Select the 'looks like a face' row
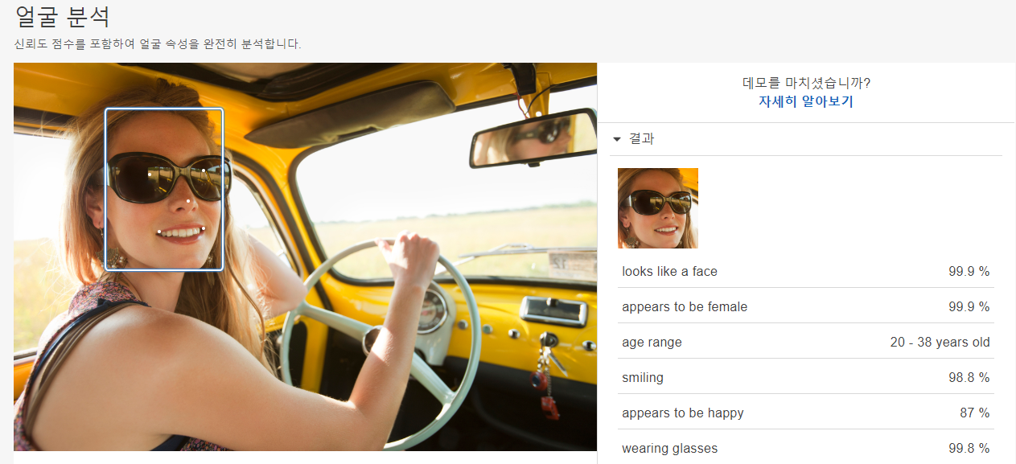 (x=806, y=271)
